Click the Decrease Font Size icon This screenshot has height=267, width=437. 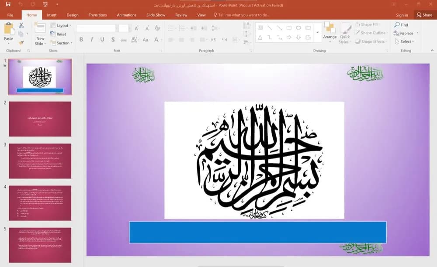point(147,28)
